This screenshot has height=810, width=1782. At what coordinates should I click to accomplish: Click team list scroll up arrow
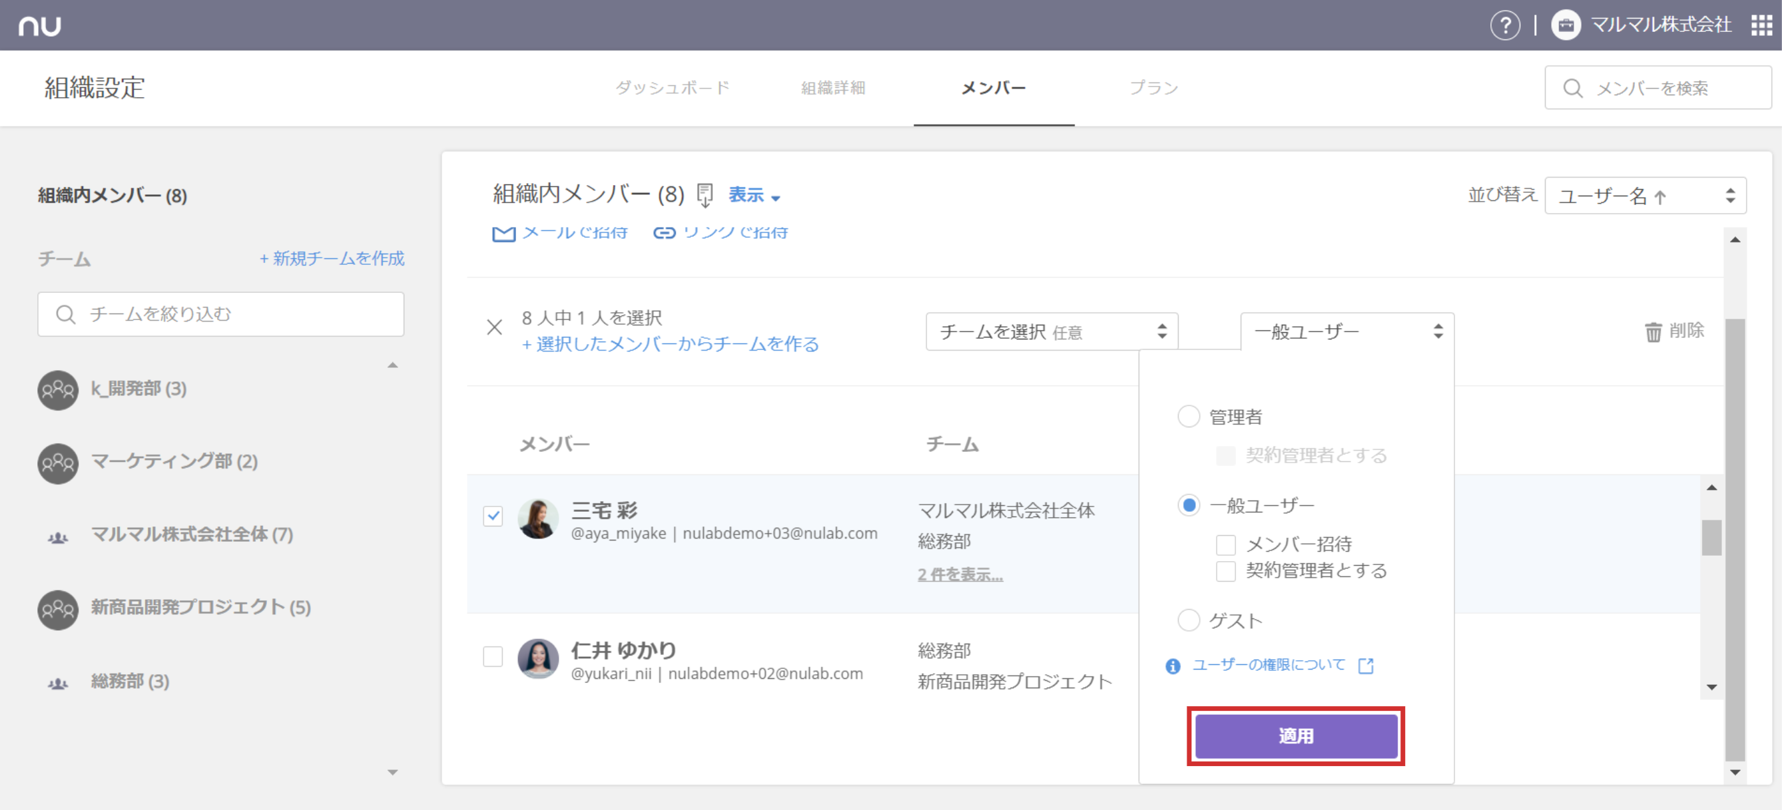[x=392, y=365]
